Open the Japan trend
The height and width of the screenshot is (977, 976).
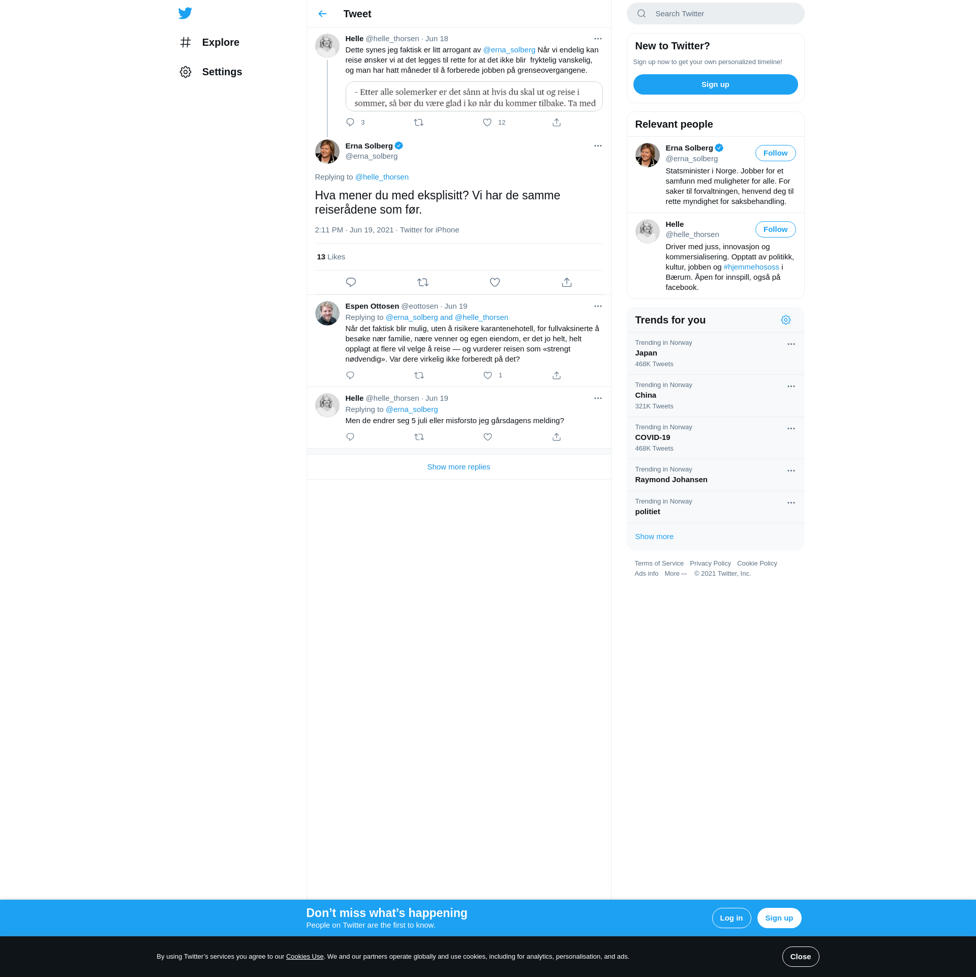[715, 353]
